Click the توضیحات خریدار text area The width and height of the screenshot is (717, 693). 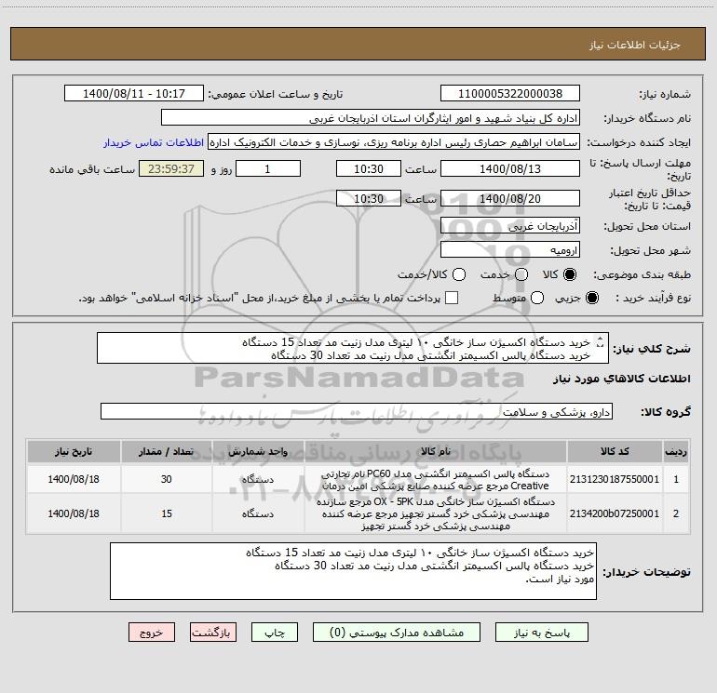353,571
